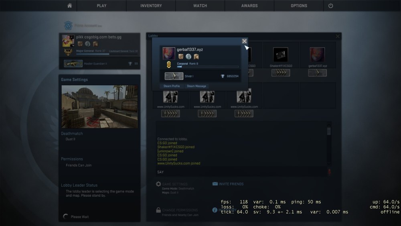Viewport: 401px width, 226px height.
Task: Click the trophy icon beside 99
Action: (130, 63)
